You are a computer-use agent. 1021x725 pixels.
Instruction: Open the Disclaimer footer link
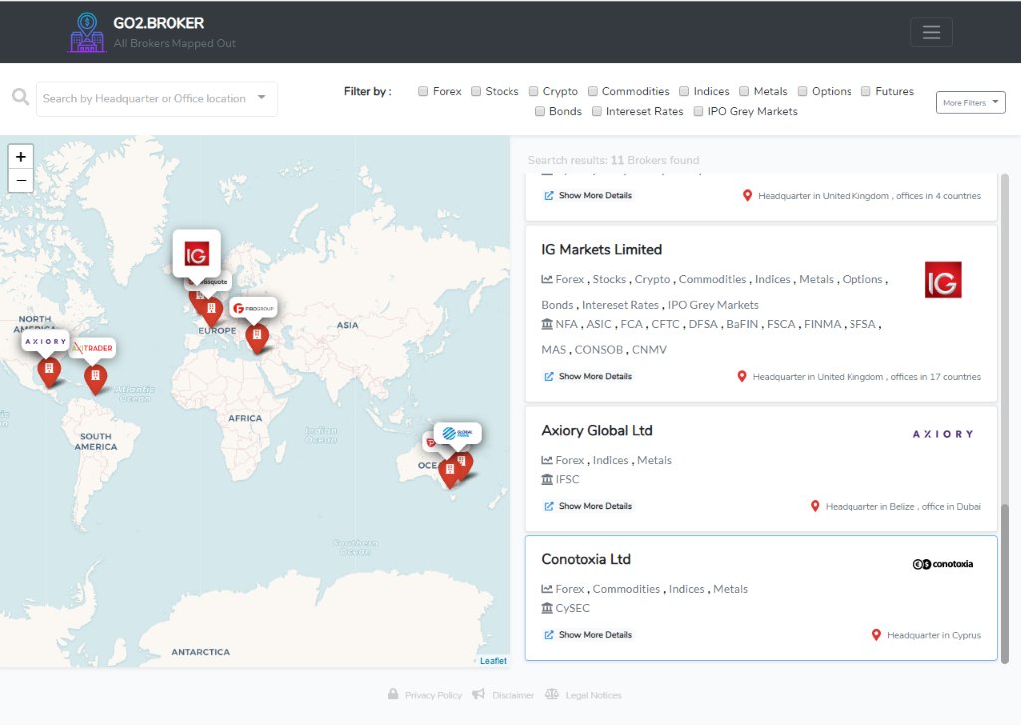[x=513, y=695]
